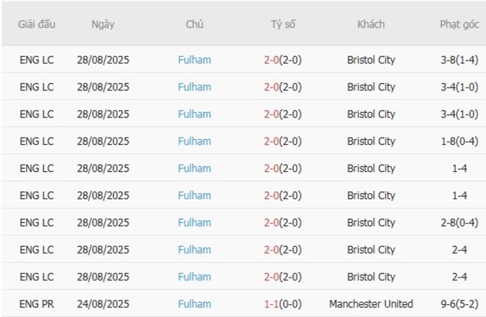
Task: Open Fulham link in Manchester United row
Action: (194, 304)
